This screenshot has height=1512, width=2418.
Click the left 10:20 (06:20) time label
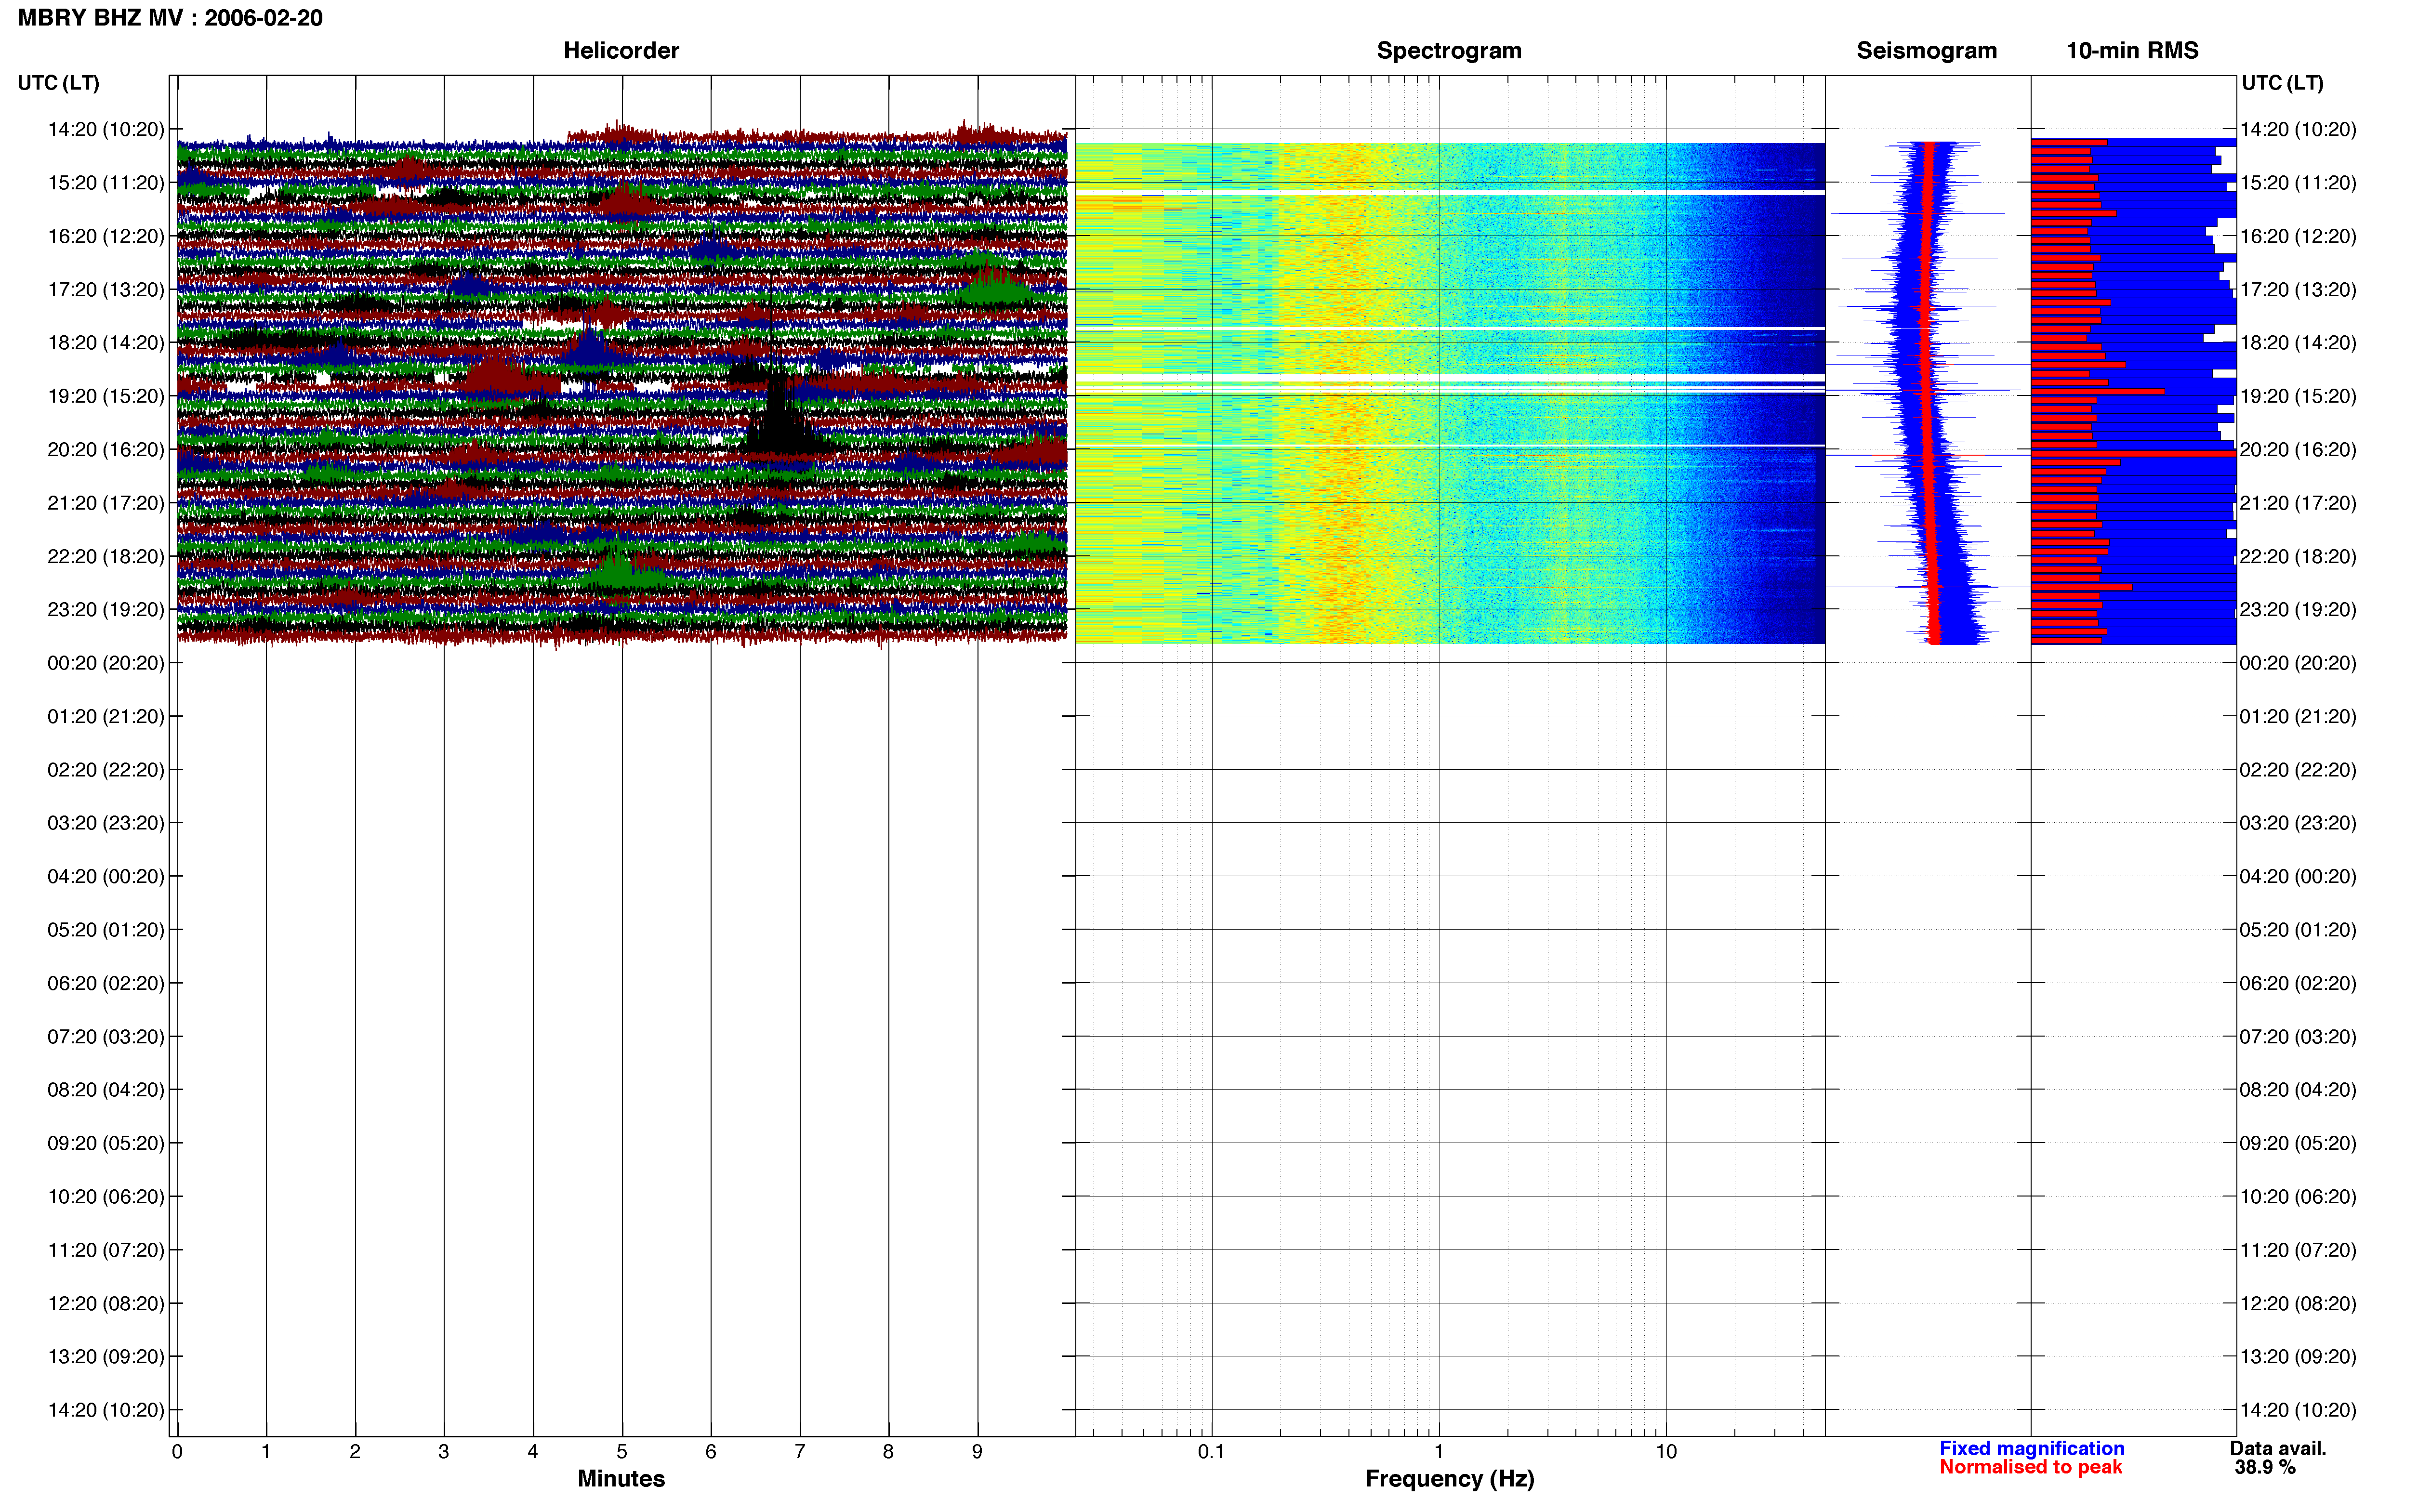106,1196
